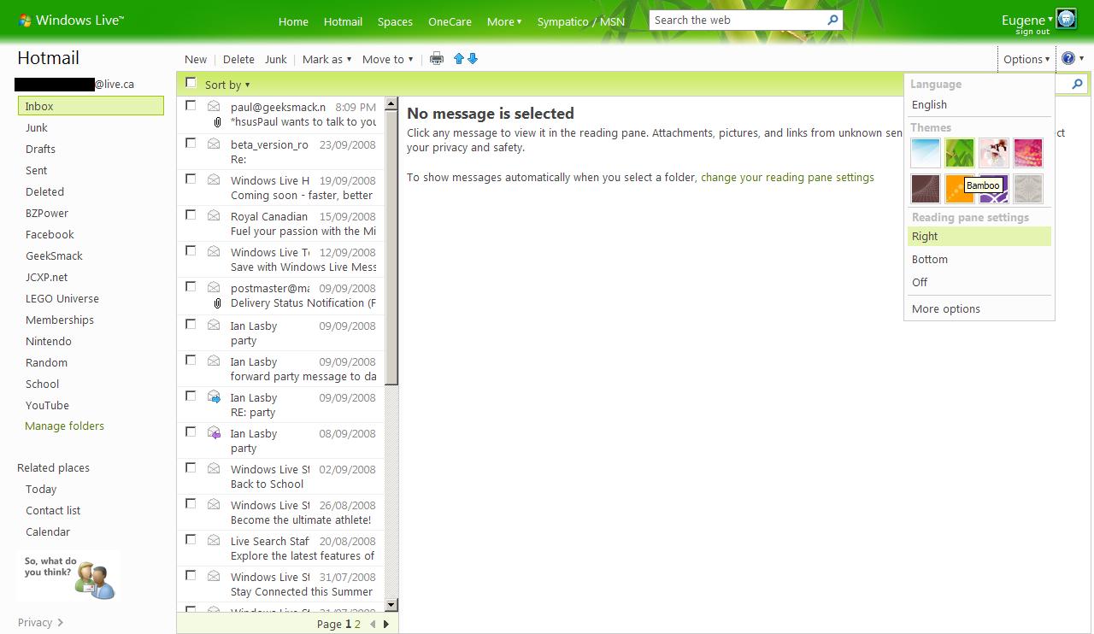The width and height of the screenshot is (1094, 634).
Task: Click attachment paperclip on Delivery Status Notification
Action: click(x=217, y=303)
